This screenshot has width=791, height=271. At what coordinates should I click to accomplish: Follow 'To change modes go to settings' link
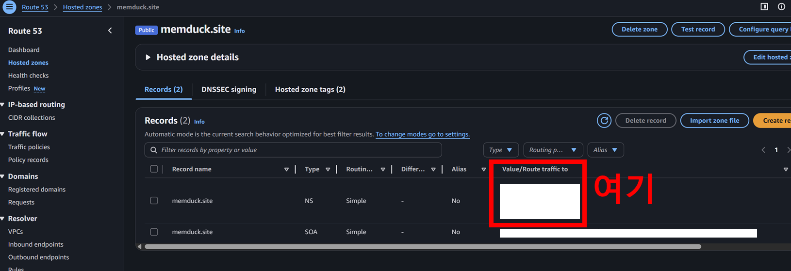point(423,134)
